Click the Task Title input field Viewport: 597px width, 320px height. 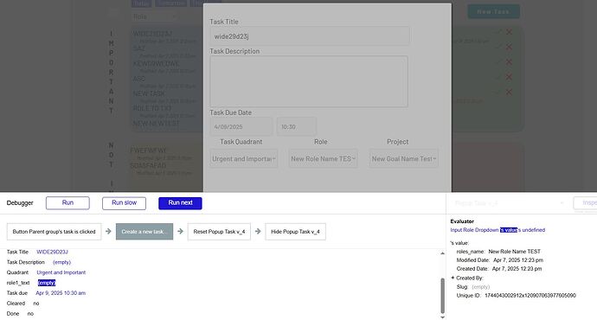click(310, 36)
